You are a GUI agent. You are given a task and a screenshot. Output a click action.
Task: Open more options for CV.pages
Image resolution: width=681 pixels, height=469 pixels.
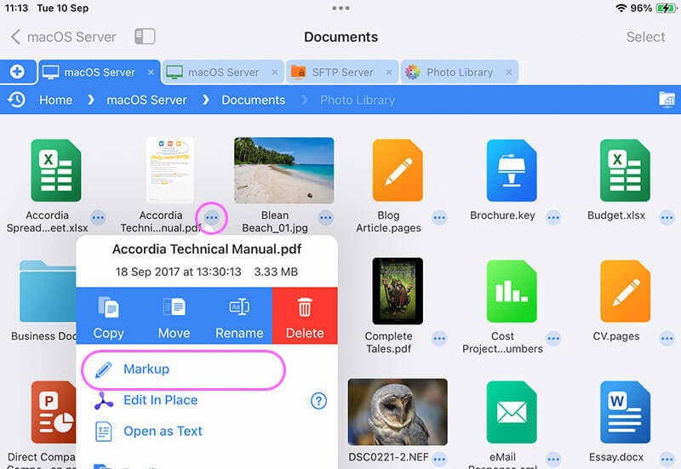tap(667, 338)
